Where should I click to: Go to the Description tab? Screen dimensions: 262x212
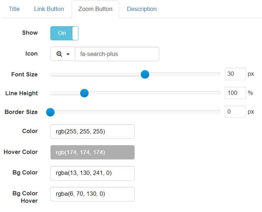click(142, 9)
